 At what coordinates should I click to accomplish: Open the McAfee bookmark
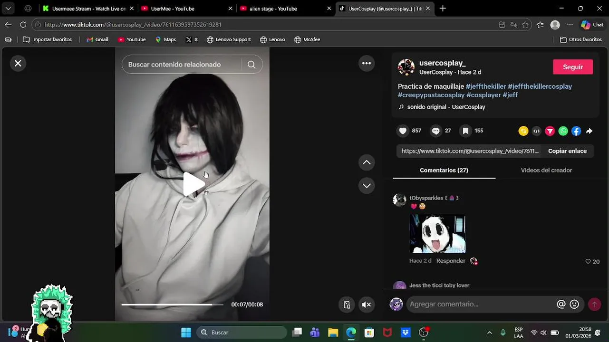307,39
